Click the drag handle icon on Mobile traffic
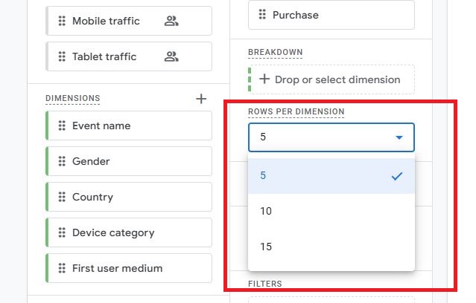Viewport: 476px width, 303px height. [62, 21]
